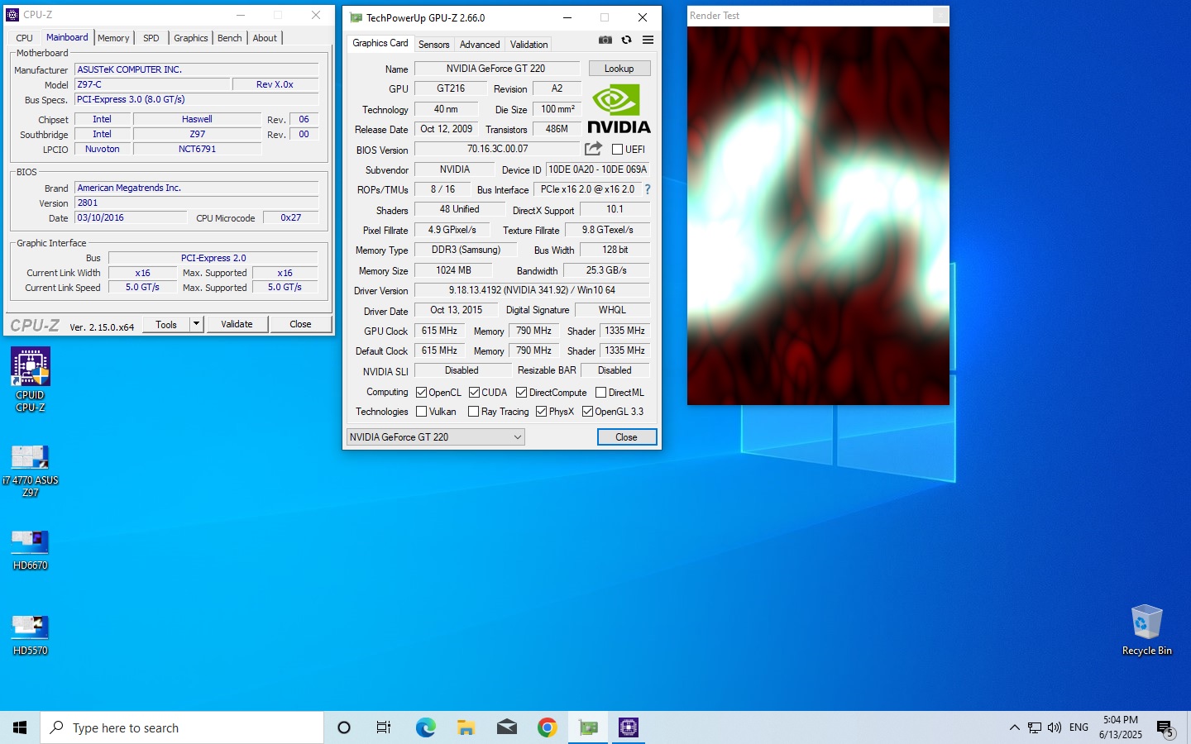The width and height of the screenshot is (1191, 744).
Task: Click the Close button in GPU-Z
Action: (627, 437)
